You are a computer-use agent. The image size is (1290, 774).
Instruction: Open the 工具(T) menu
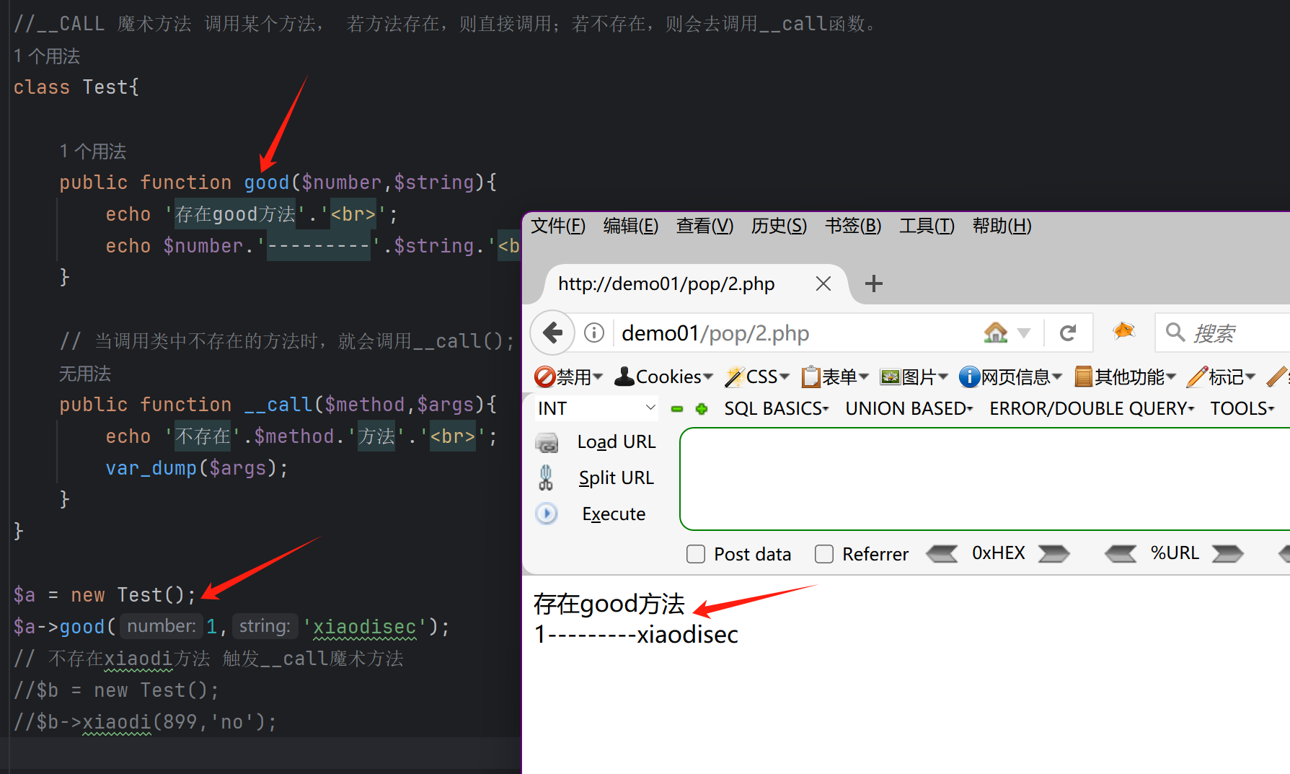tap(927, 227)
